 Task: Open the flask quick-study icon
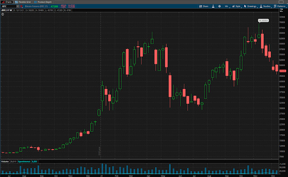pyautogui.click(x=213, y=6)
